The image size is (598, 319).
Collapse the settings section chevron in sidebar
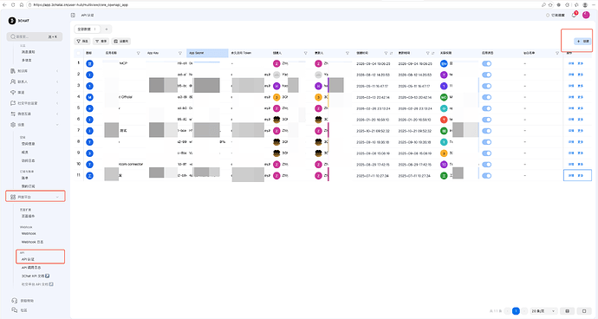click(57, 125)
